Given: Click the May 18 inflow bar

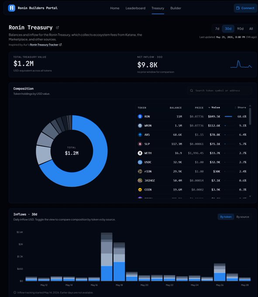Looking at the screenshot, I should pyautogui.click(x=119, y=262).
